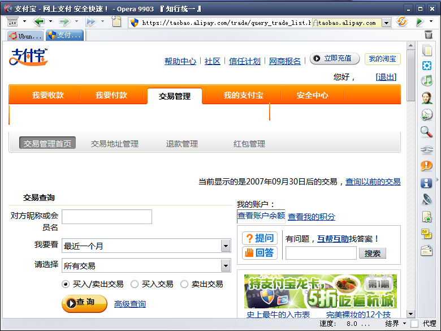Switch to the Ubun... browser tab
Screen dimensions: 441x331
[x=25, y=36]
